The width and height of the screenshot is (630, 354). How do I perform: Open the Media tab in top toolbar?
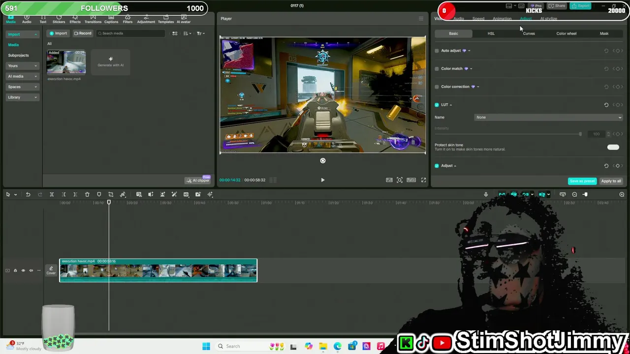(10, 20)
